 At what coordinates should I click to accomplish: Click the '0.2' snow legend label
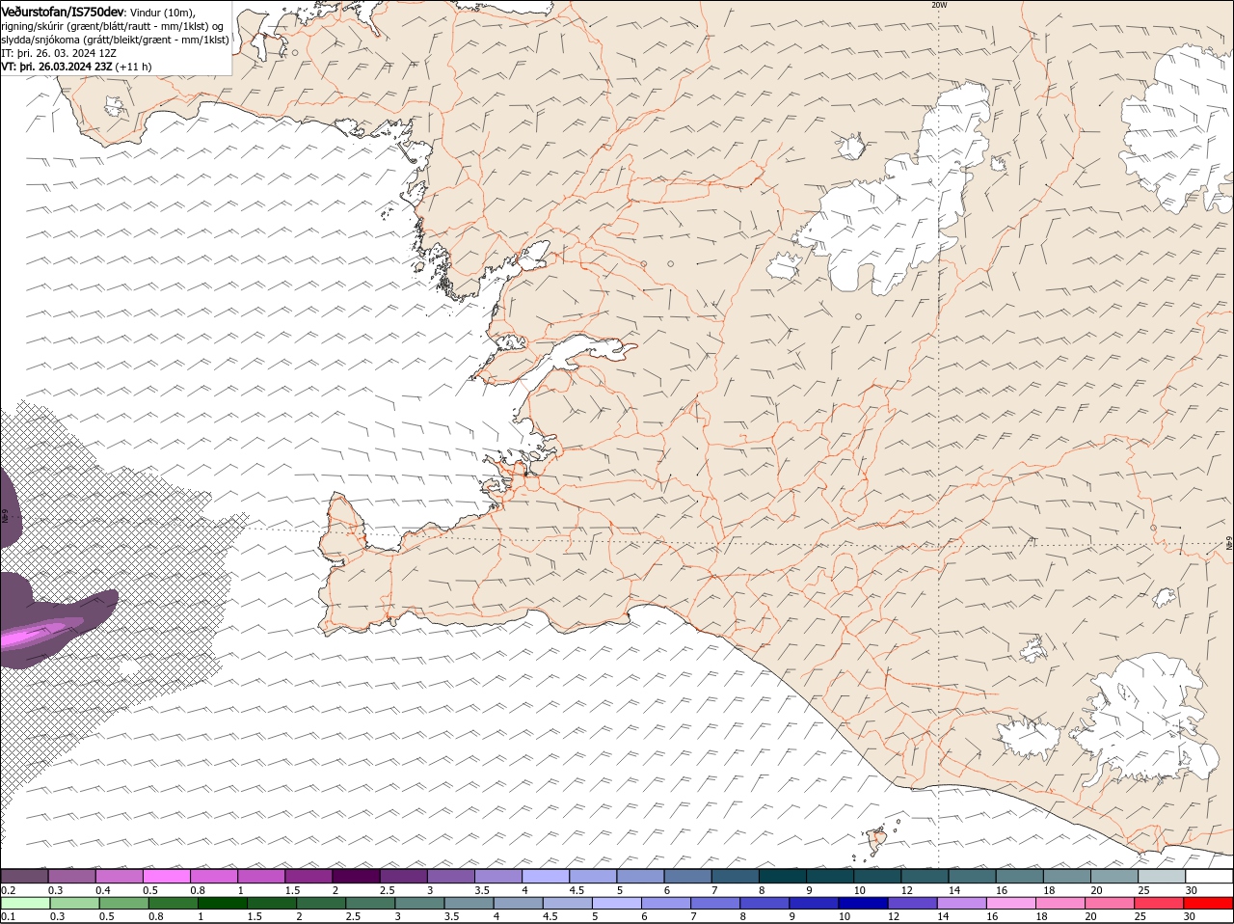(x=8, y=889)
